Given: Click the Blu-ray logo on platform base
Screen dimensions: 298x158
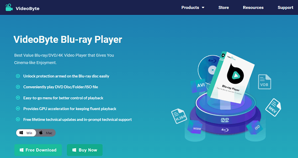Looking at the screenshot, I should coord(225,130).
